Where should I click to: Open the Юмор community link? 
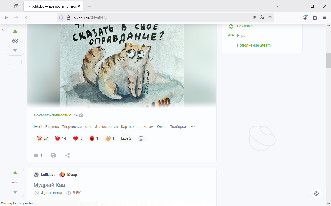72,175
